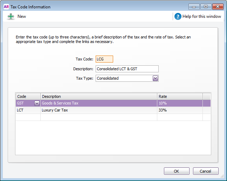Maximize the Tax Code Information window

click(x=206, y=7)
